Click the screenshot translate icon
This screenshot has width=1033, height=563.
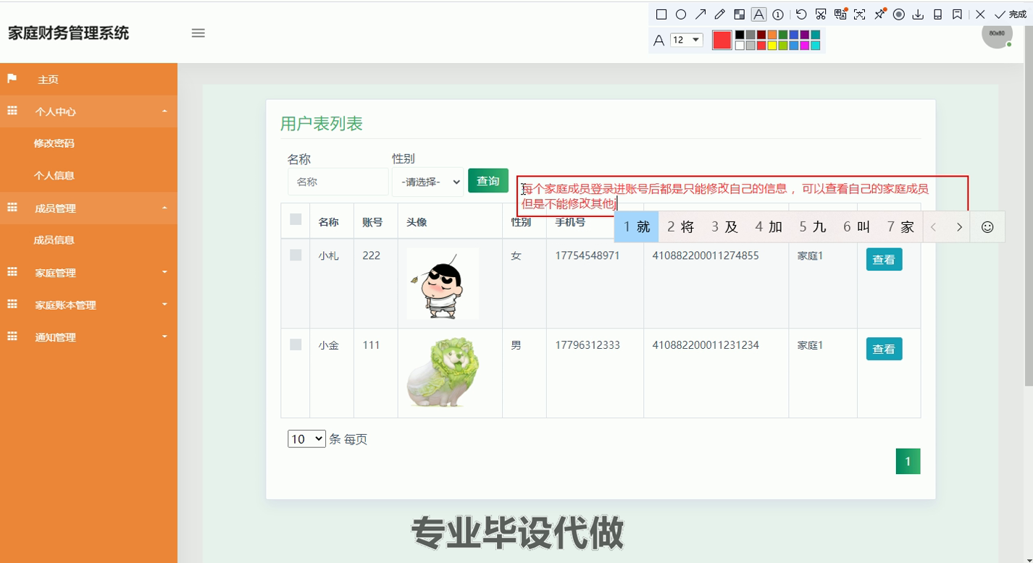click(x=840, y=14)
